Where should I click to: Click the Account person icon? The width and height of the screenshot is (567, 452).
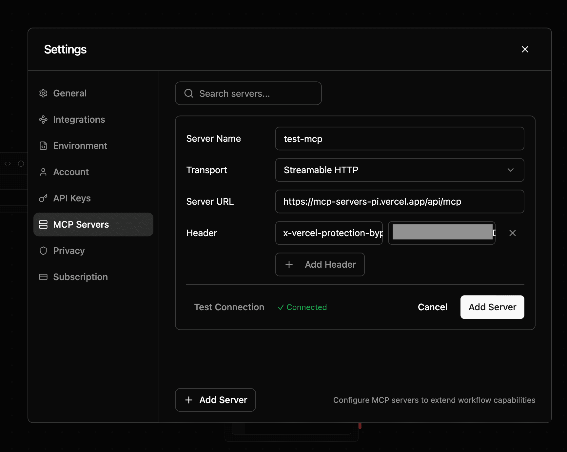43,172
